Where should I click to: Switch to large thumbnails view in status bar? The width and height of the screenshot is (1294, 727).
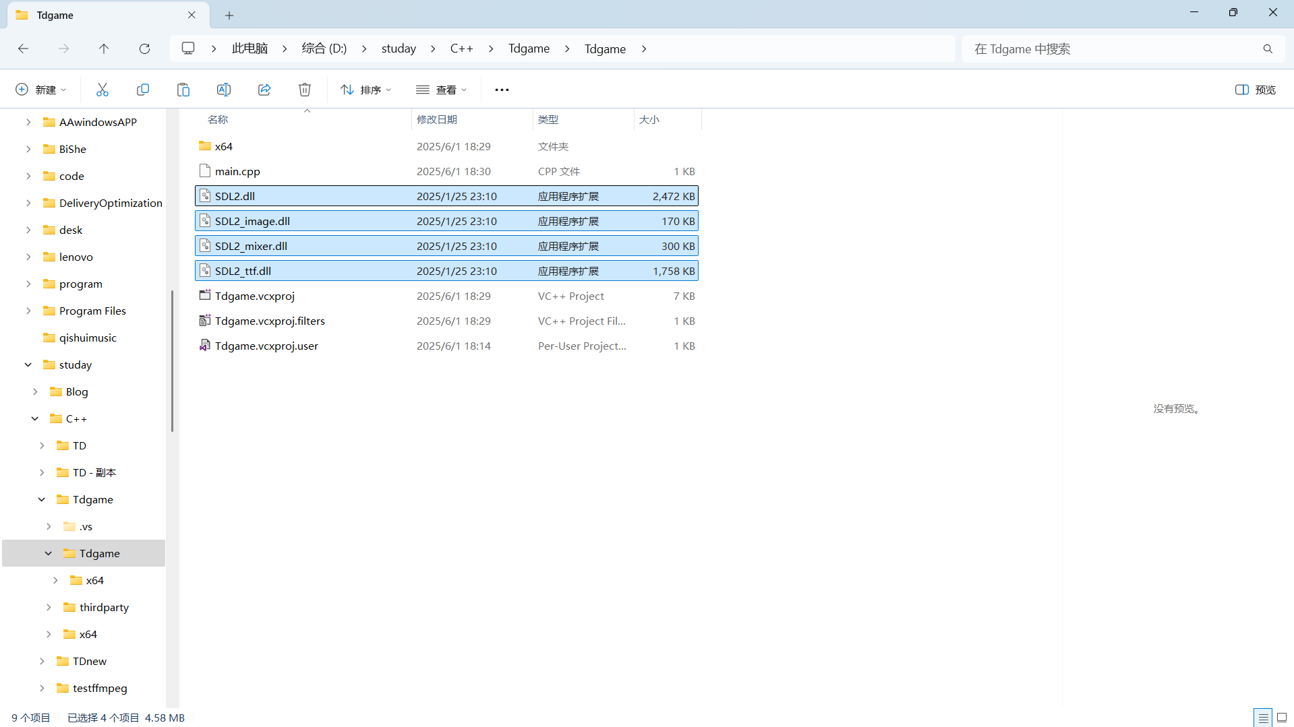pos(1282,718)
